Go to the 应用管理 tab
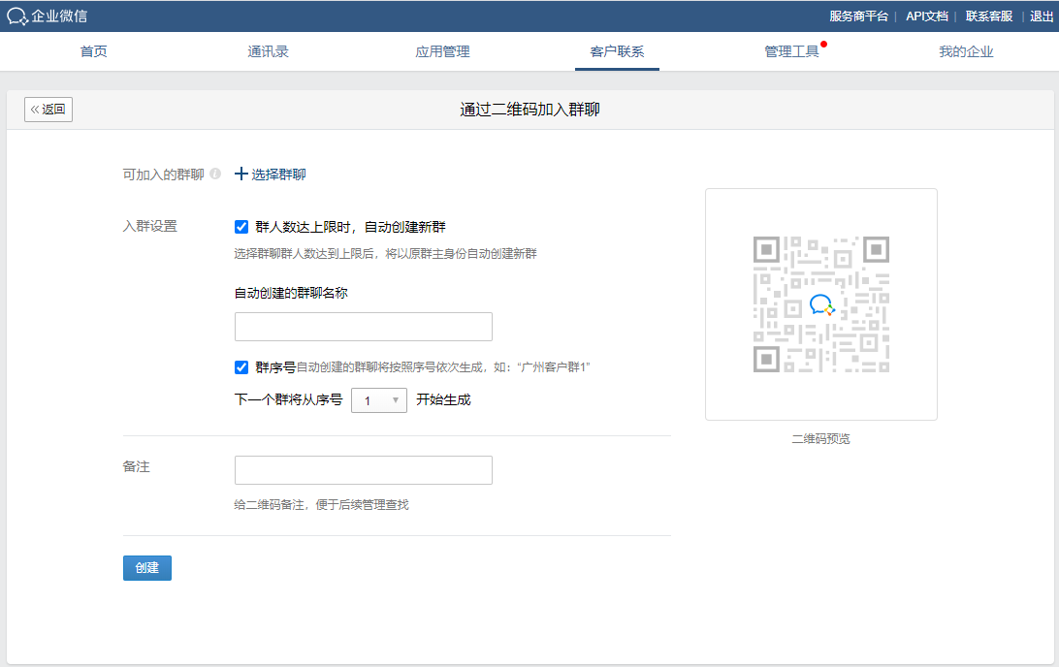Viewport: 1059px width, 667px height. pos(442,51)
